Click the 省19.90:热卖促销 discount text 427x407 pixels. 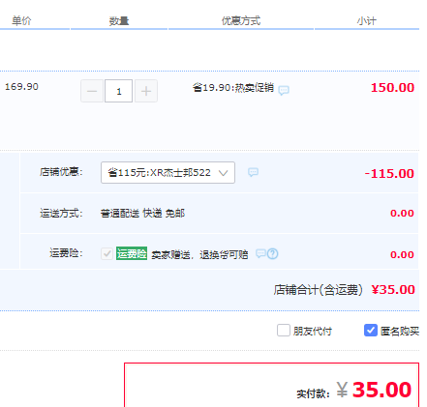[233, 88]
